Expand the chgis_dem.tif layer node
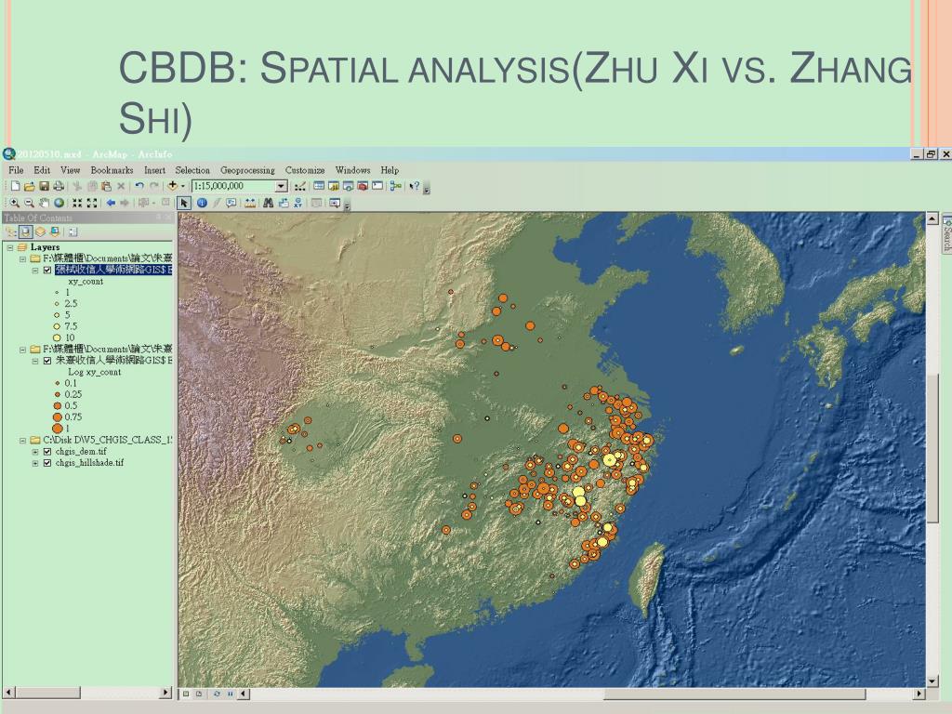This screenshot has width=952, height=714. click(35, 451)
